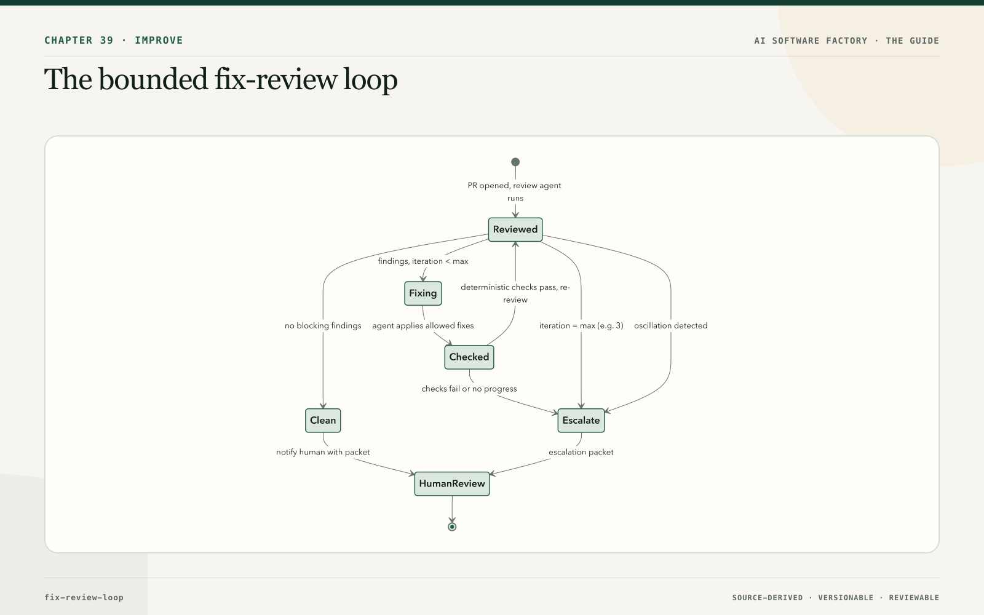Select the Fixing state node
This screenshot has width=984, height=615.
pos(423,293)
